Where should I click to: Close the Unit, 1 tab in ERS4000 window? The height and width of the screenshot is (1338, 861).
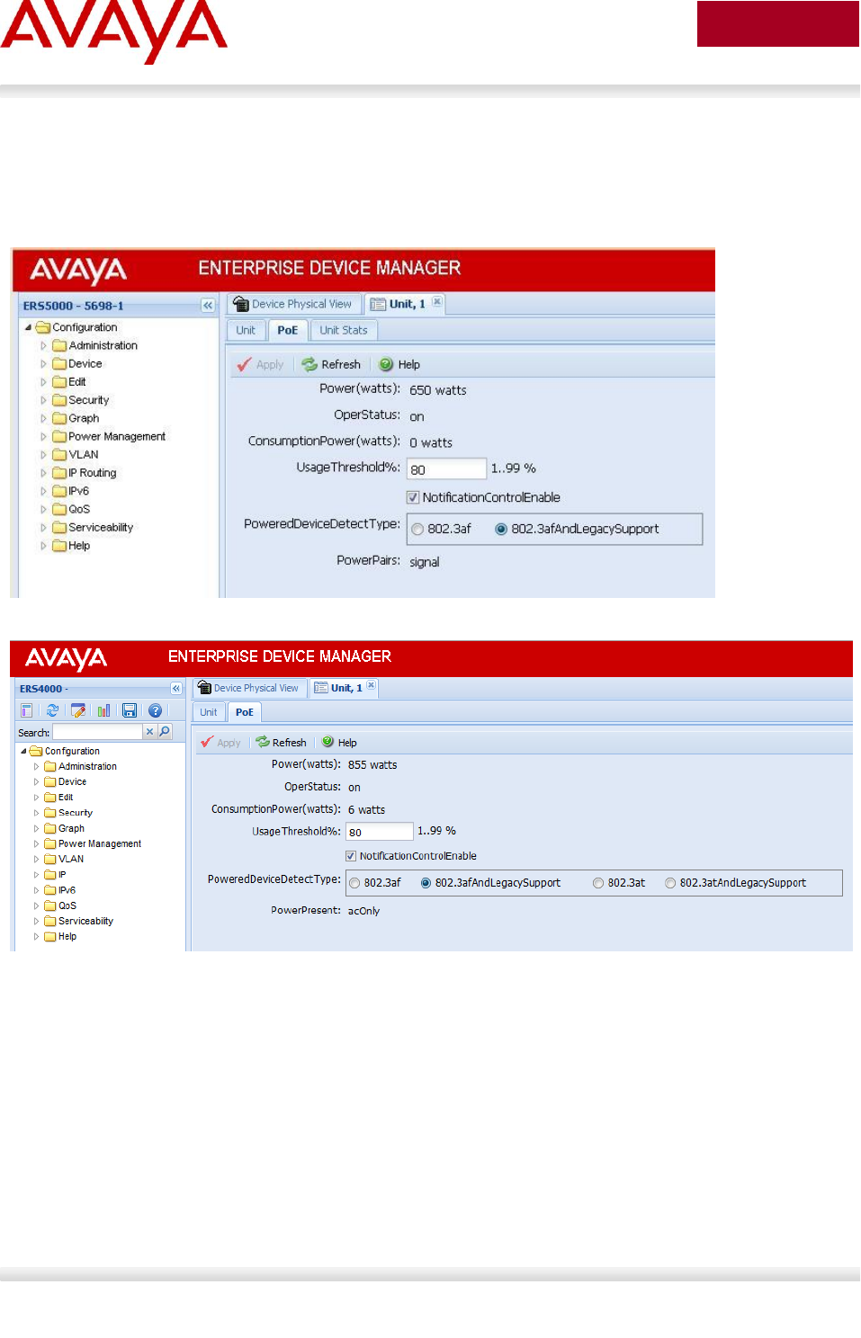point(371,686)
